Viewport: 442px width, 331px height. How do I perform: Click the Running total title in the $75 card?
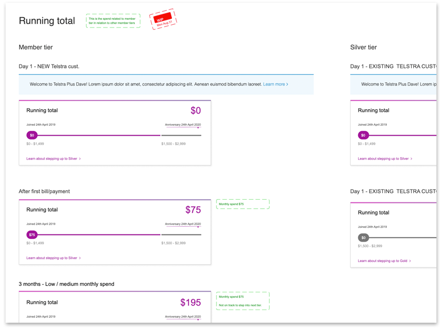point(42,210)
